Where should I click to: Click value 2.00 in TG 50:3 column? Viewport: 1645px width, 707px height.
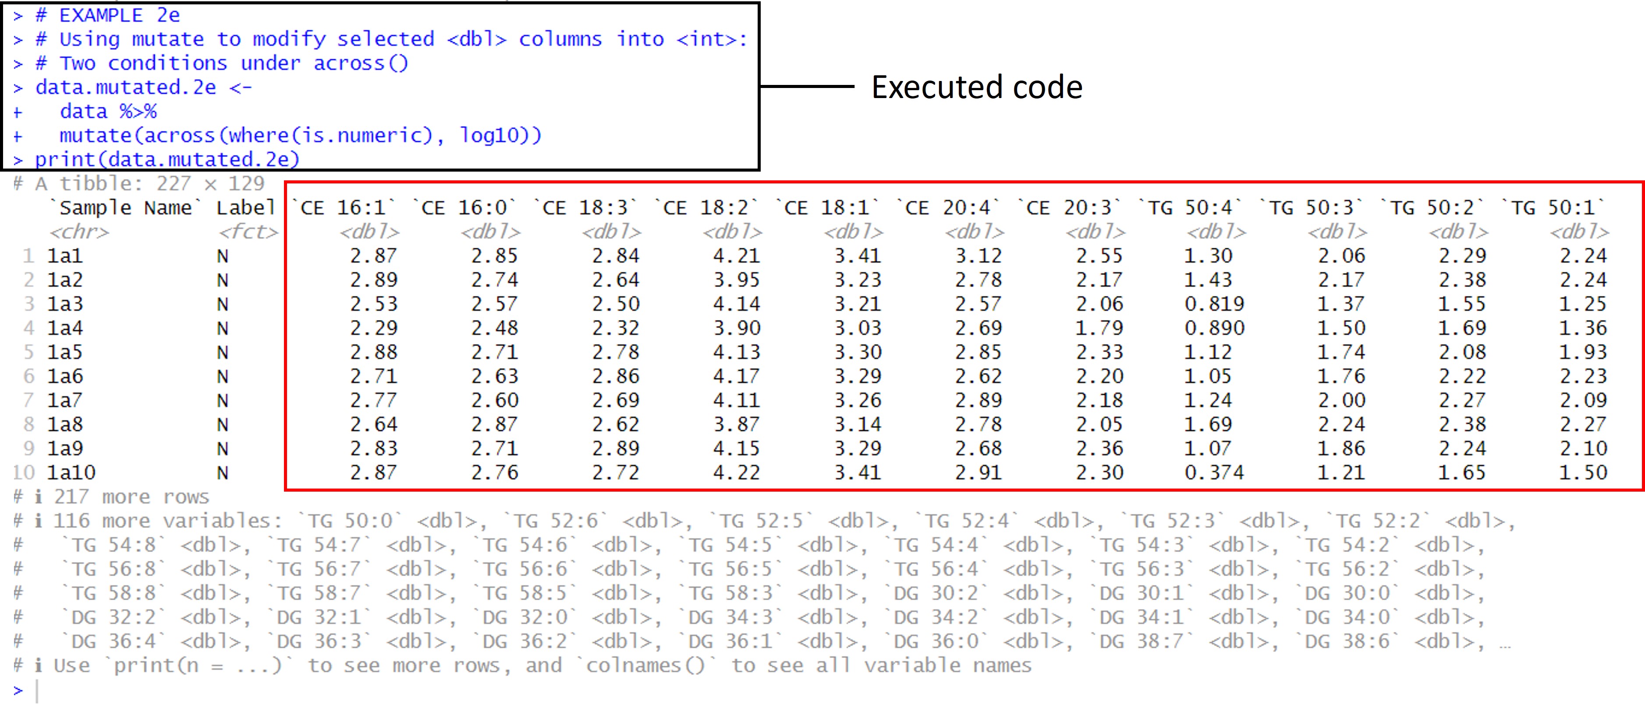[x=1341, y=401]
